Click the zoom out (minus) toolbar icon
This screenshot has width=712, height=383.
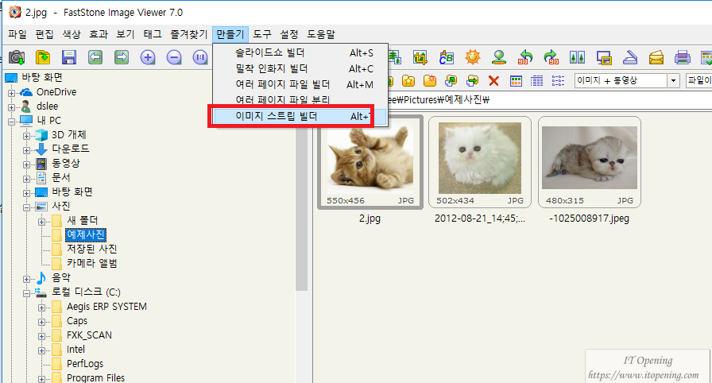(x=174, y=57)
